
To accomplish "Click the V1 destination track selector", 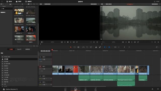I will pos(40,66).
